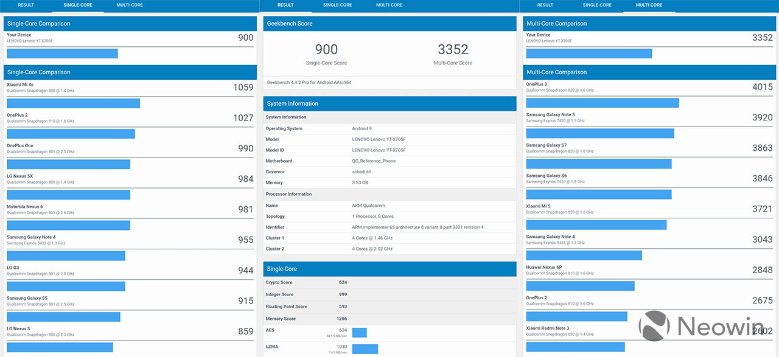Click the AES benchmark bar
Viewport: 779px width, 357px height.
(x=359, y=333)
